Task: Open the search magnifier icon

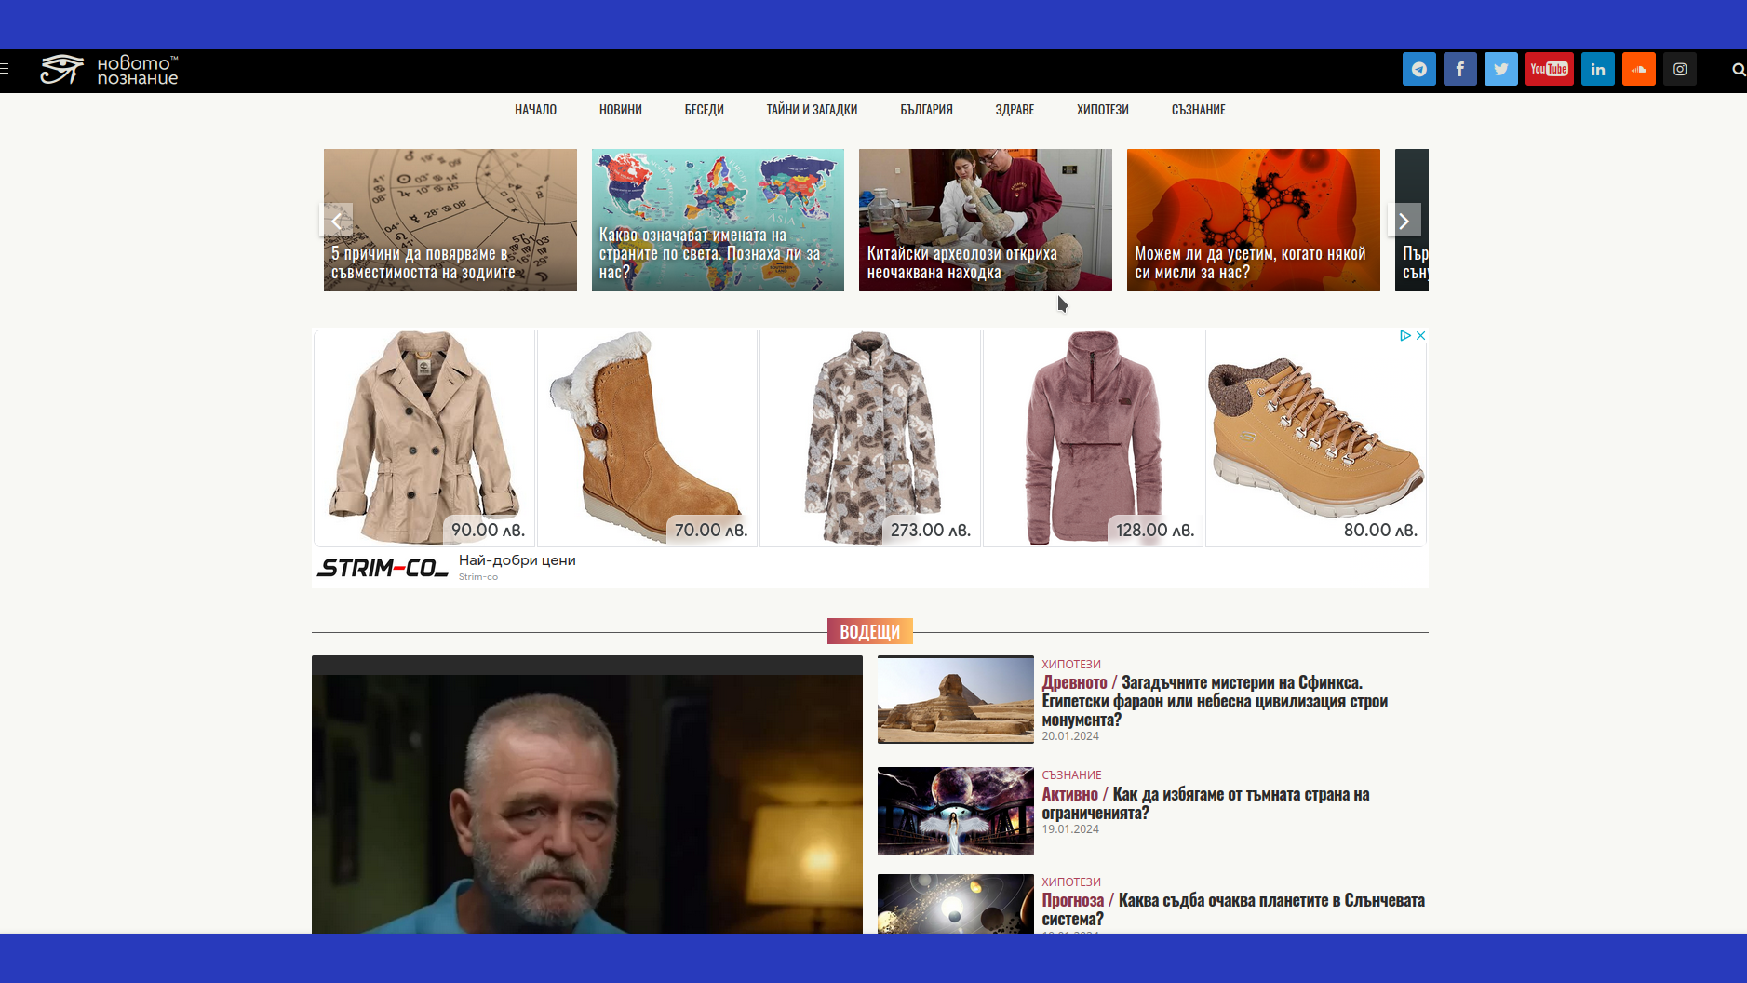Action: pos(1738,70)
